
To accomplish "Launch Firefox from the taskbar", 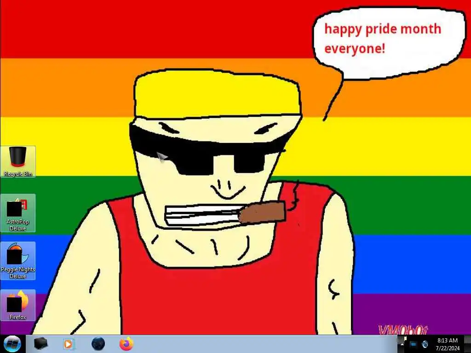I will (126, 344).
